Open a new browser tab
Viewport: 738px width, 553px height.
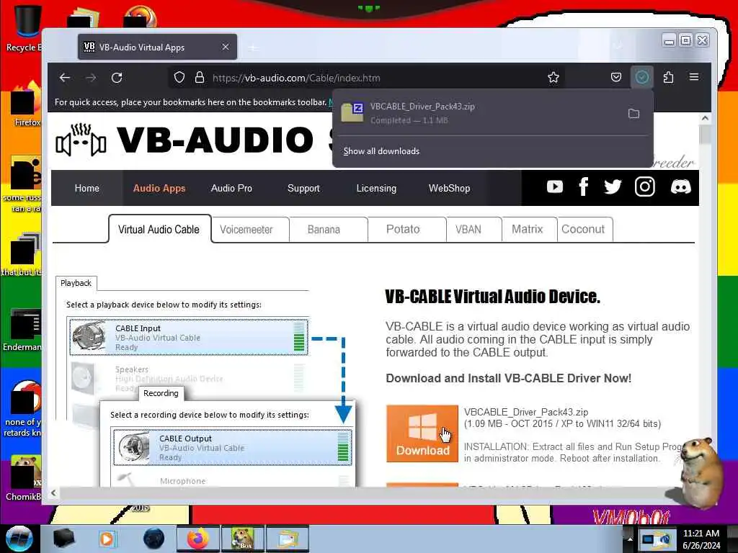pos(253,48)
